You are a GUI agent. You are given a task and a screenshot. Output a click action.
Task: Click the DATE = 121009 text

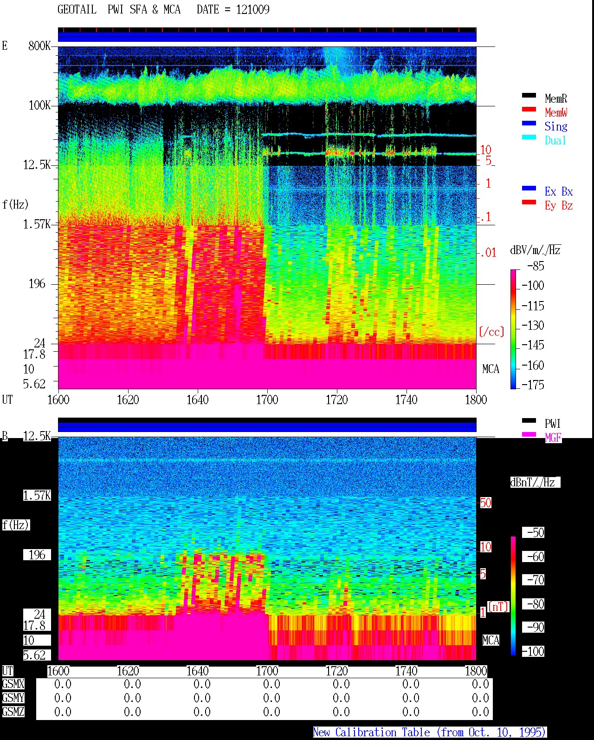point(233,10)
